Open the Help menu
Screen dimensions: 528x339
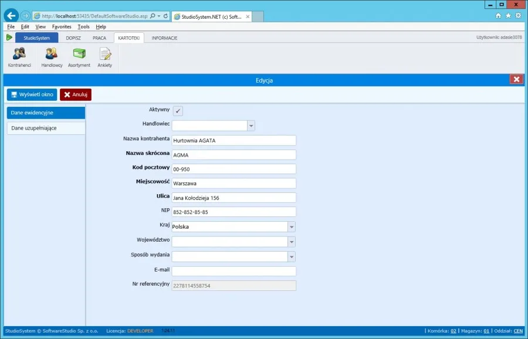point(101,26)
